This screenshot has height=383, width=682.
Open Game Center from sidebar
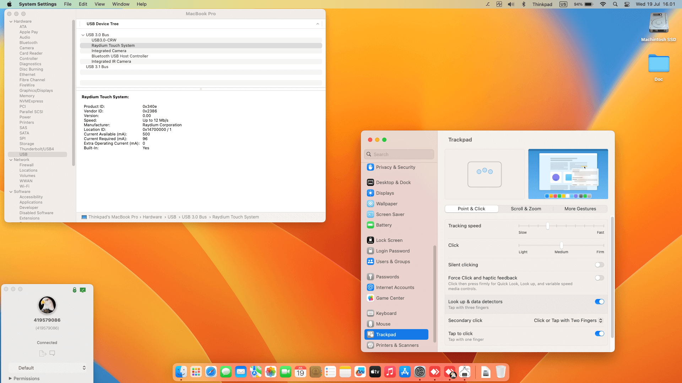pyautogui.click(x=390, y=298)
